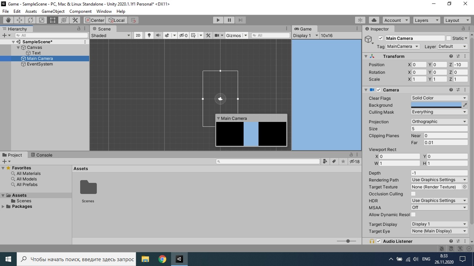This screenshot has width=474, height=266.
Task: Click the Step frame button
Action: tap(240, 20)
